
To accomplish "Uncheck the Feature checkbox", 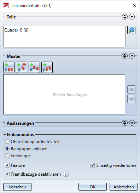I will pos(7,165).
